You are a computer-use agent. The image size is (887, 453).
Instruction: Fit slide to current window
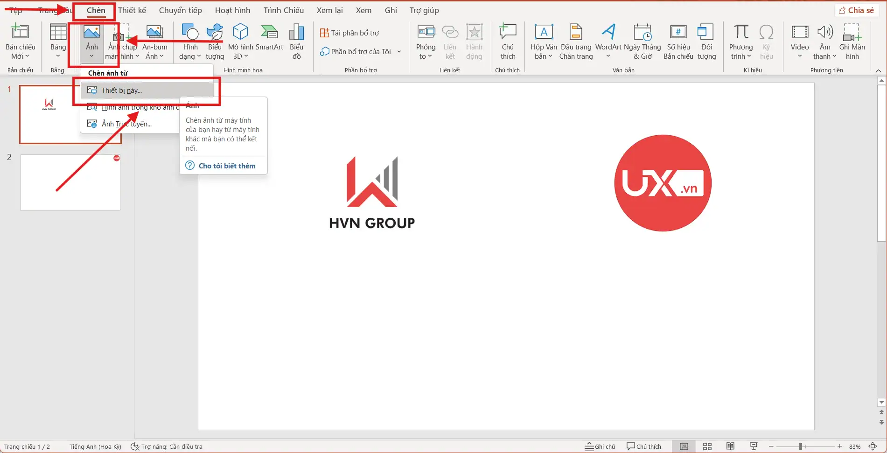tap(873, 446)
